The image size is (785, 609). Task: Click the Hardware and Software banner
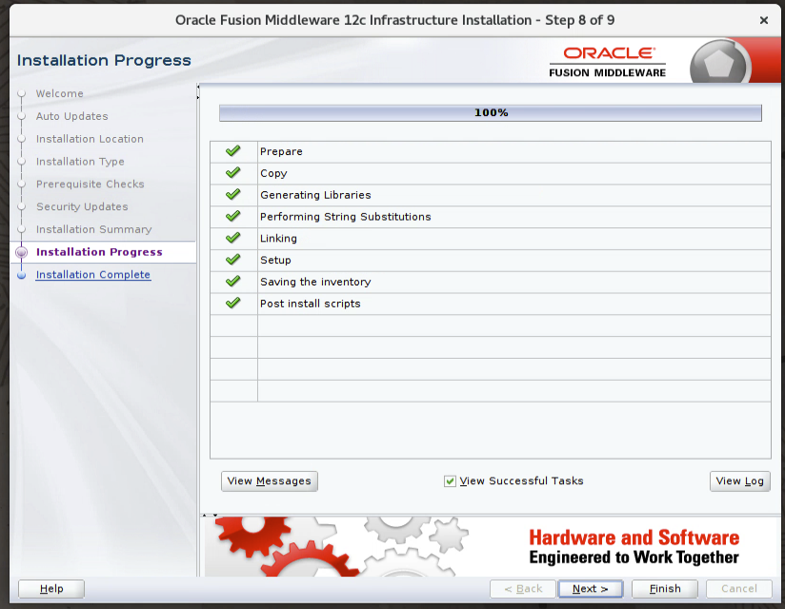(493, 546)
